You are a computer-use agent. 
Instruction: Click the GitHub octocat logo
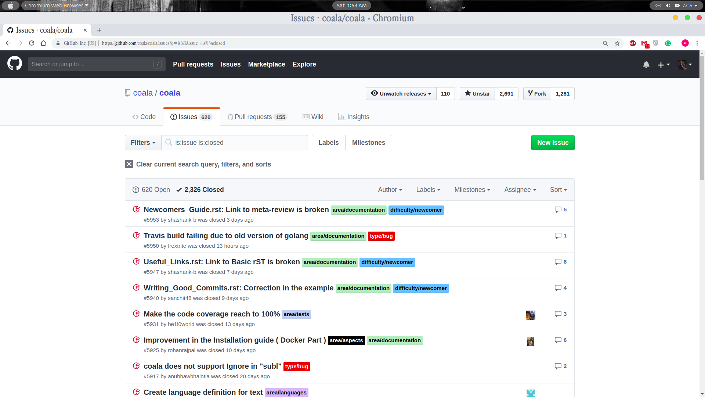click(x=14, y=64)
